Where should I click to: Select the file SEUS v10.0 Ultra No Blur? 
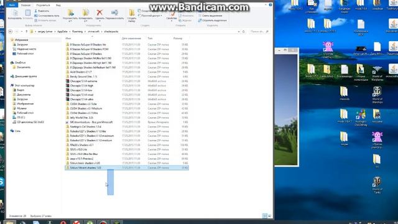127,154
